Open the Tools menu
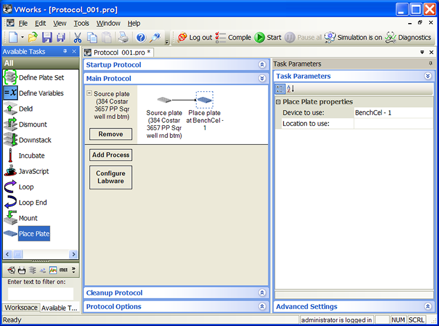 click(81, 23)
